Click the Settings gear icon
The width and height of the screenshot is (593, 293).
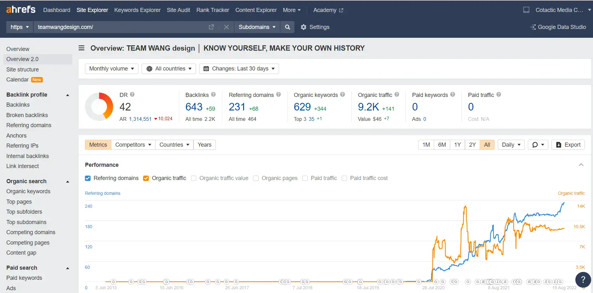(x=304, y=27)
